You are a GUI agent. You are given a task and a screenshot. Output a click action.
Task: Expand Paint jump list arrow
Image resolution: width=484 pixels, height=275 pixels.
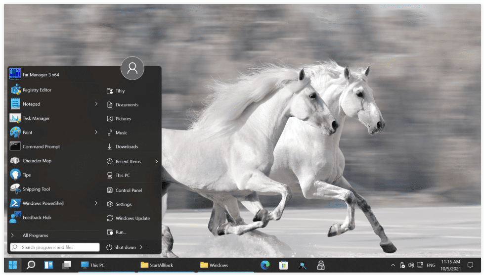click(96, 132)
